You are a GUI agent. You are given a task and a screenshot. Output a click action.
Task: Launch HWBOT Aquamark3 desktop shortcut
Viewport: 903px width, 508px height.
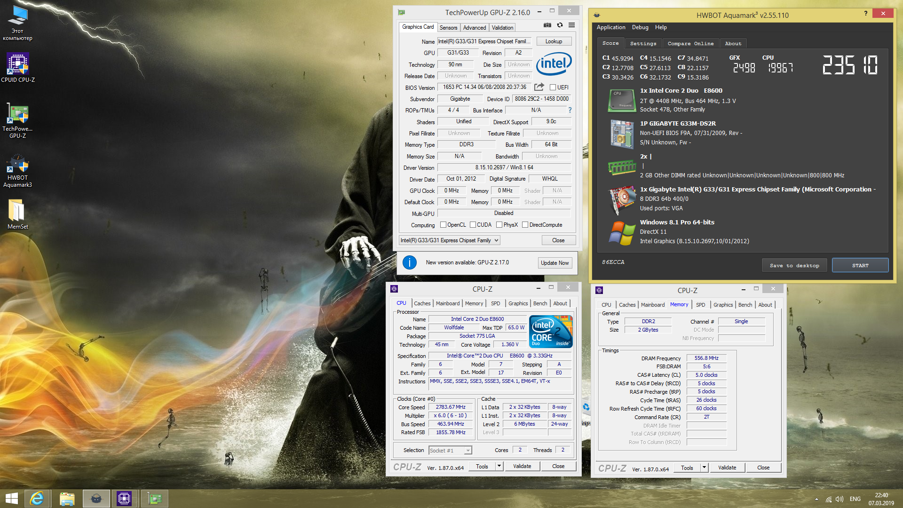coord(18,171)
